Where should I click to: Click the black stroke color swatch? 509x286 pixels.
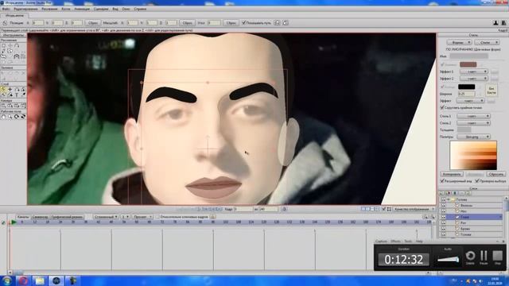[x=467, y=87]
